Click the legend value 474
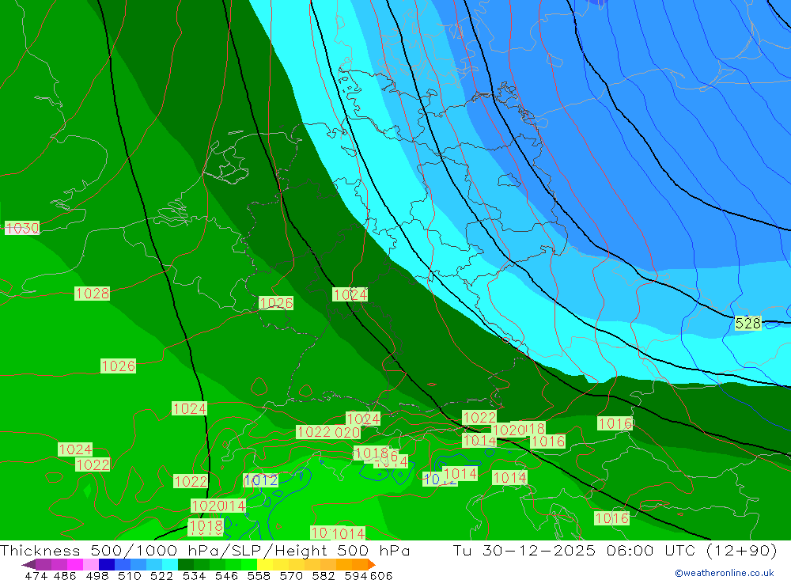 [x=36, y=575]
